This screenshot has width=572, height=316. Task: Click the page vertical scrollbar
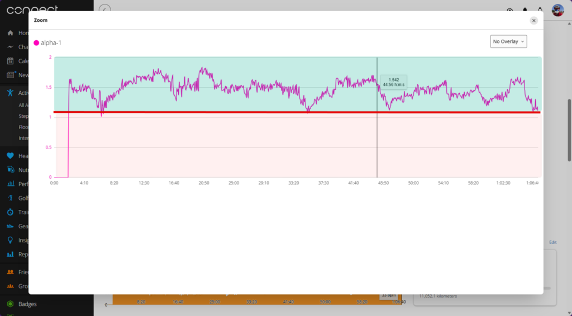569,130
